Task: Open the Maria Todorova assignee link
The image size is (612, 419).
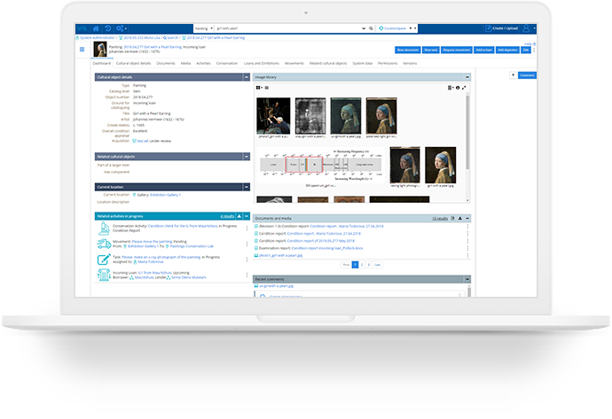Action: (x=150, y=262)
